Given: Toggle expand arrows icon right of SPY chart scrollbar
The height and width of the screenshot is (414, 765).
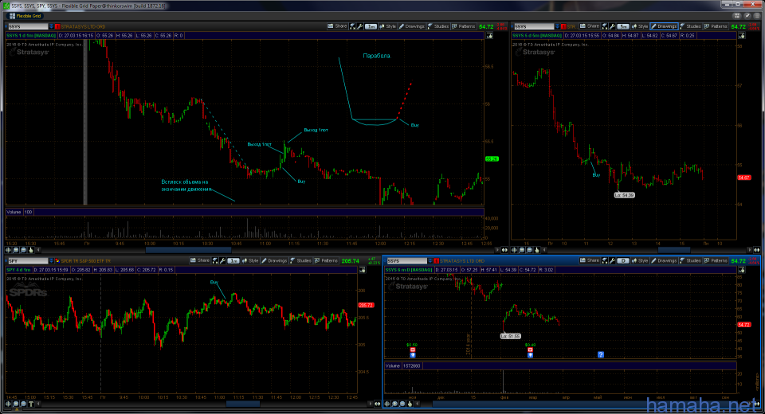Looking at the screenshot, I should (377, 404).
